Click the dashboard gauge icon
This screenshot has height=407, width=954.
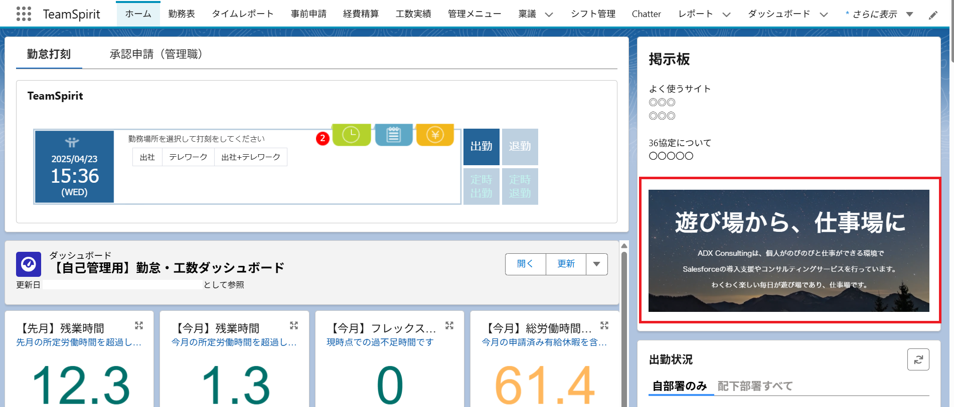[29, 264]
